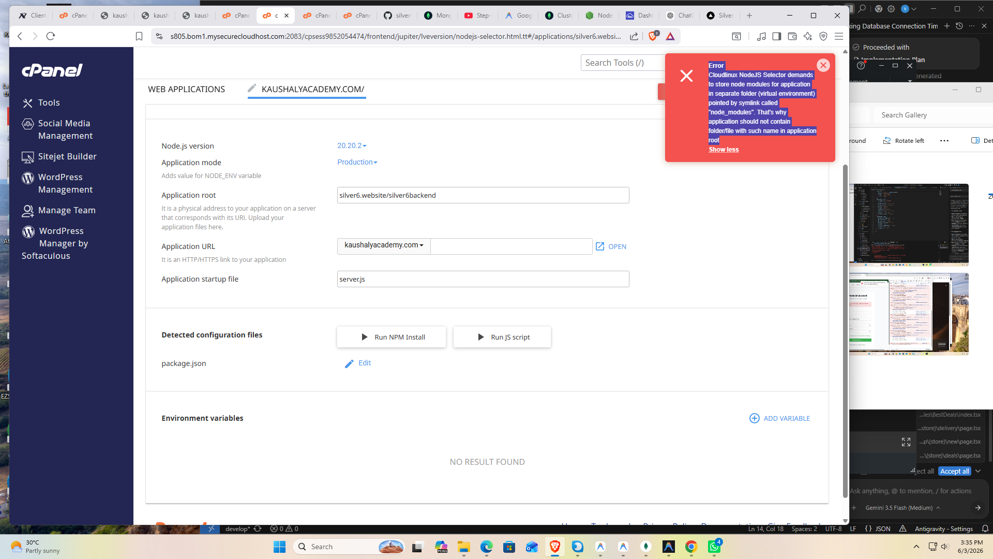Click the Application root input field
This screenshot has height=559, width=993.
(x=483, y=195)
